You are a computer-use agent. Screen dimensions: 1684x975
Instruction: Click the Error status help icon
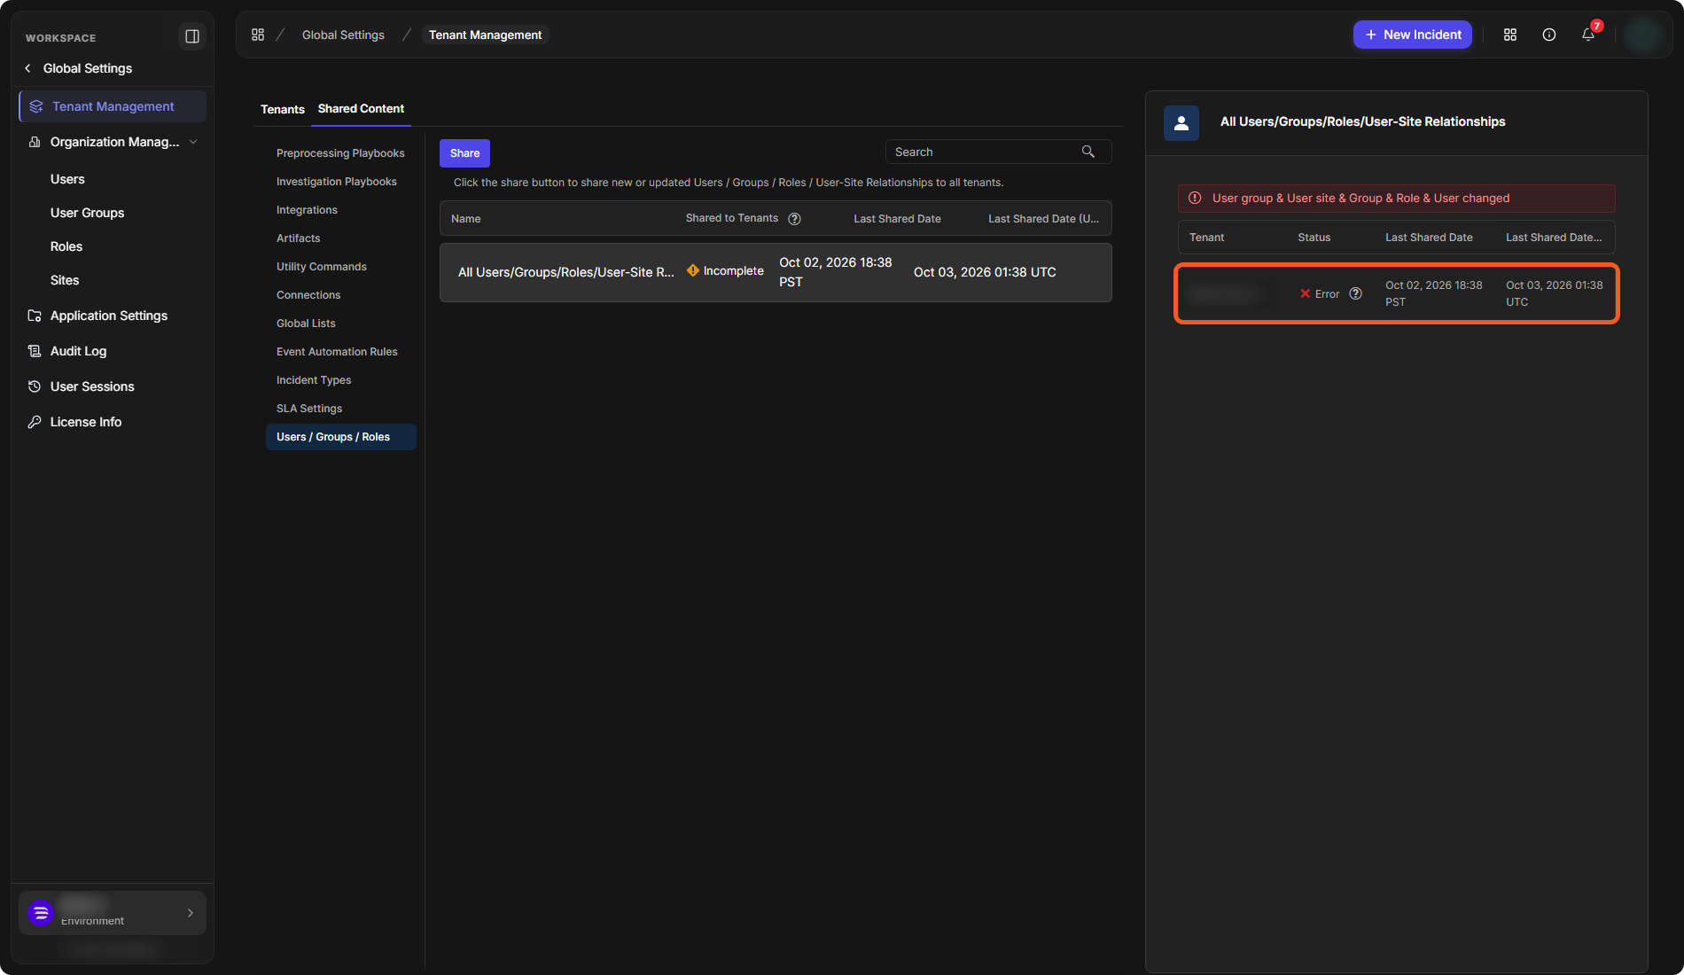pos(1355,294)
